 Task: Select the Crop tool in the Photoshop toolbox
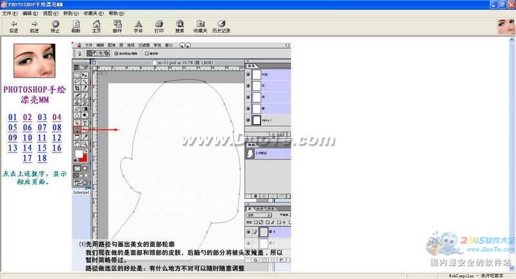[77, 88]
